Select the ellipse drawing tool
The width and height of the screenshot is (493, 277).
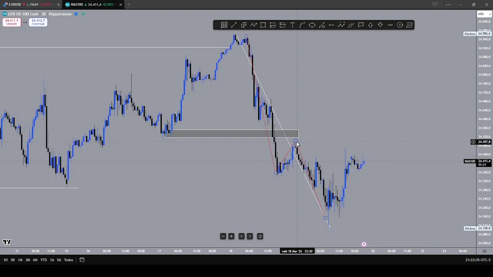pos(312,25)
